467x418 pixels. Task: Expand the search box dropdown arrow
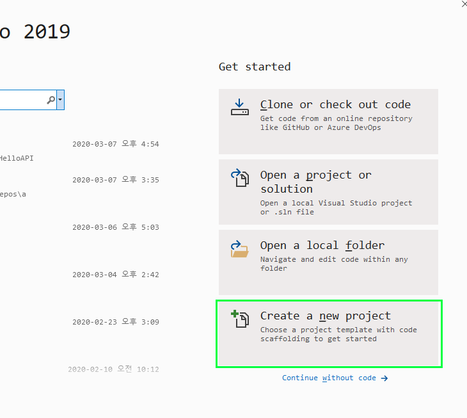(x=61, y=100)
